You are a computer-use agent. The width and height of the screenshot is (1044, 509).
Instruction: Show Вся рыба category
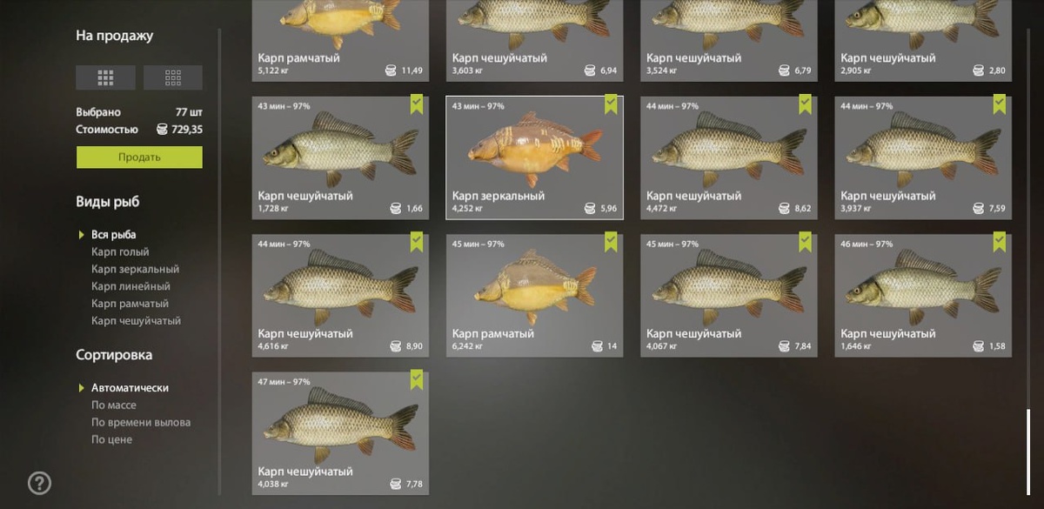tap(114, 234)
